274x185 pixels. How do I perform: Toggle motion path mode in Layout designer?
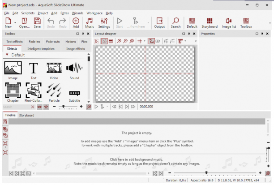point(151,41)
